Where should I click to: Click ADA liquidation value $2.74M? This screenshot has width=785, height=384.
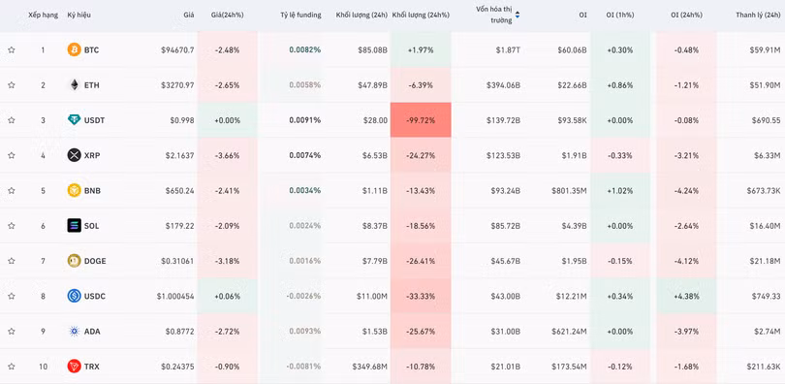768,331
